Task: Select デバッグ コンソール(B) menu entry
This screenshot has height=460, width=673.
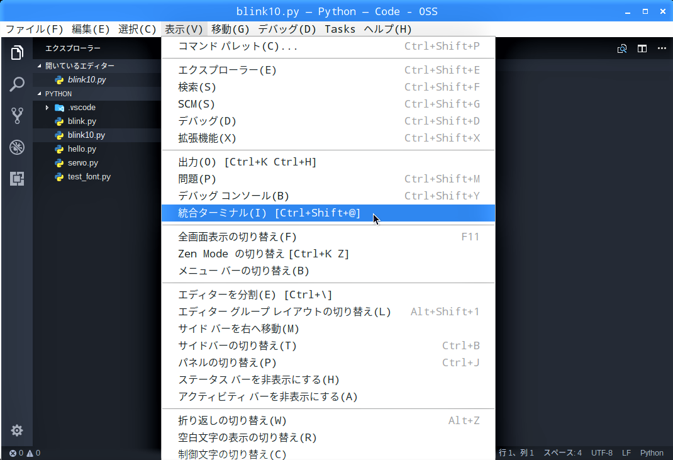Action: 328,196
